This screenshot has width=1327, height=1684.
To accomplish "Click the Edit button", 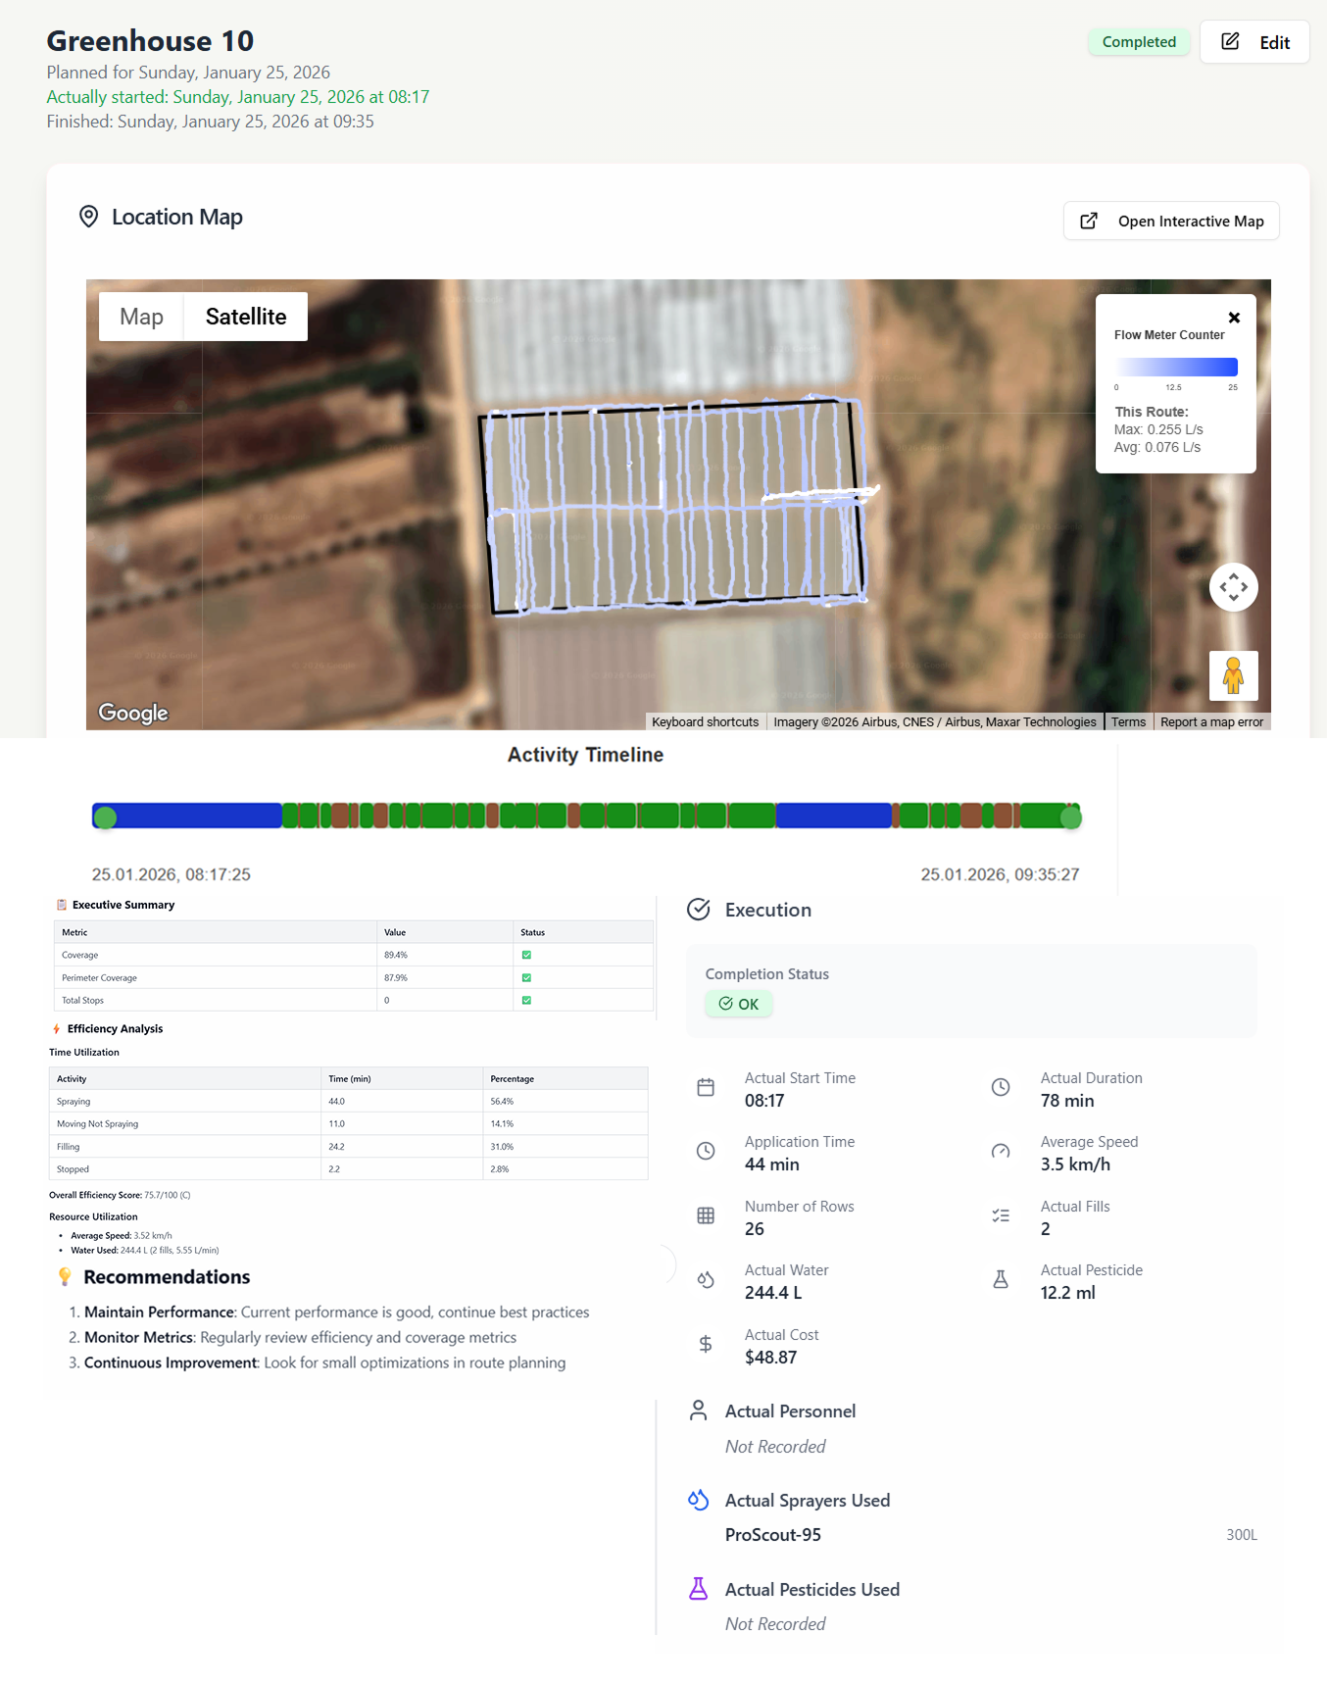I will point(1254,42).
